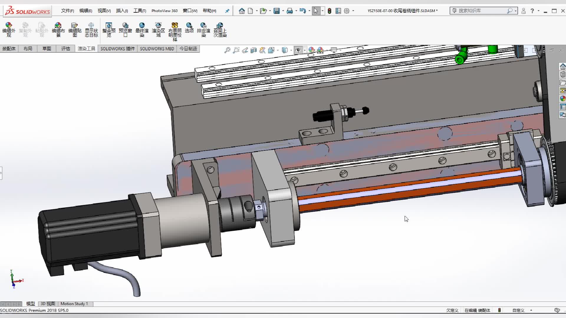The height and width of the screenshot is (318, 566).
Task: Expand display style dropdown arrow in view toolbar
Action: click(291, 50)
